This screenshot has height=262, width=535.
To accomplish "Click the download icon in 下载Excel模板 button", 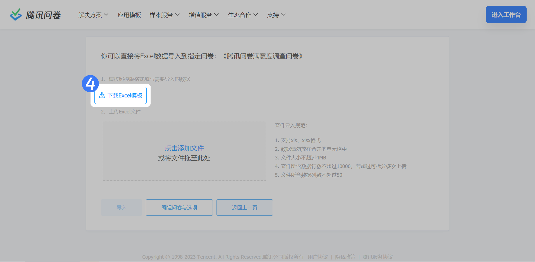I will point(102,95).
